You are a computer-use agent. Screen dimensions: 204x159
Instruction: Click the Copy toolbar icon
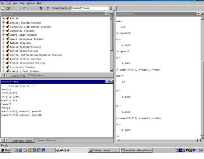click(19, 8)
